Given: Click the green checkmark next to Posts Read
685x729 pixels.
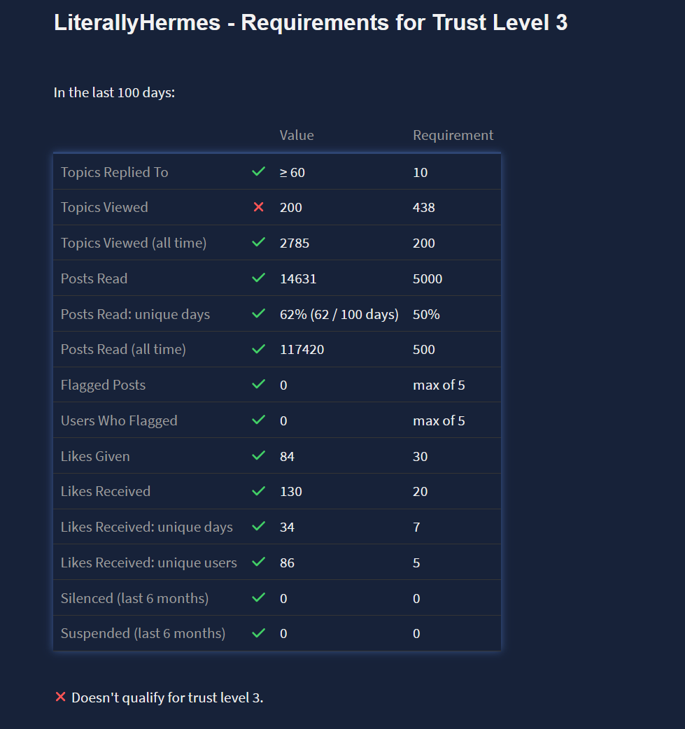Looking at the screenshot, I should pos(258,278).
